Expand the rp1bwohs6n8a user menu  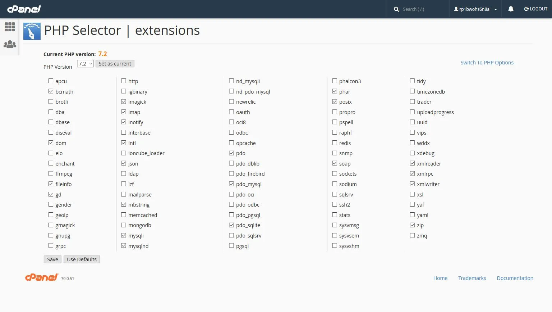475,9
